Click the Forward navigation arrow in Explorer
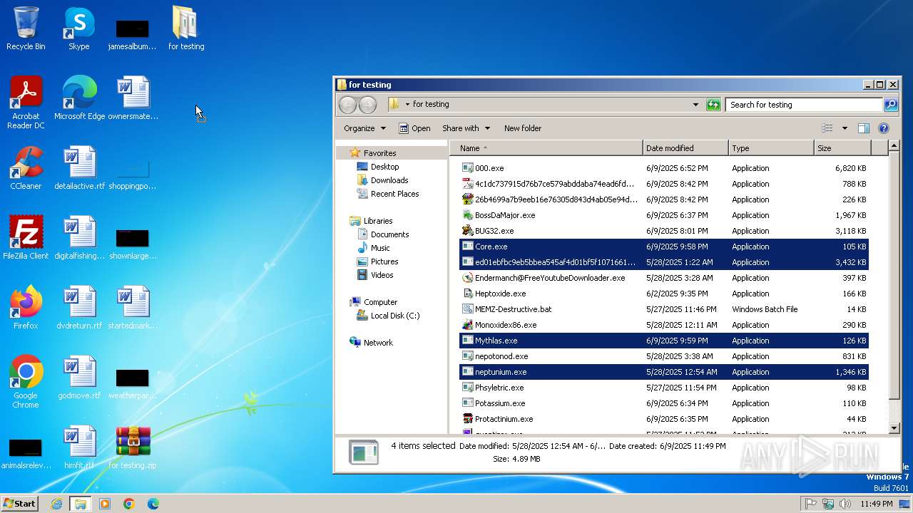 pyautogui.click(x=367, y=105)
